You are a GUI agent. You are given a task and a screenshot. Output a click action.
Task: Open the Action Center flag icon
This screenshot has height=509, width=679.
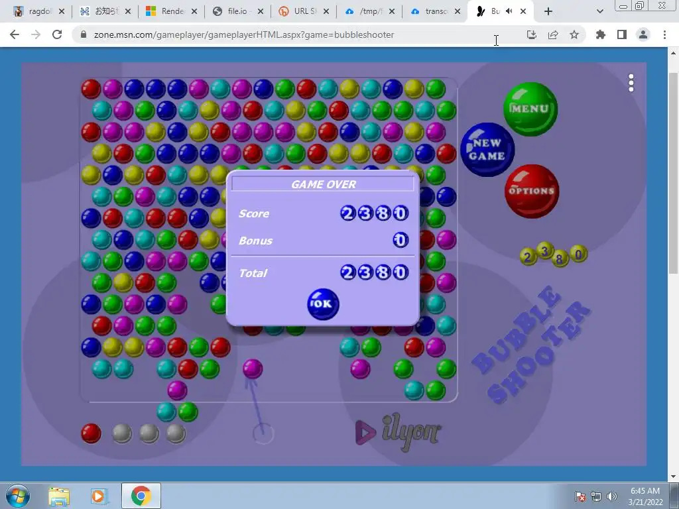(x=580, y=496)
